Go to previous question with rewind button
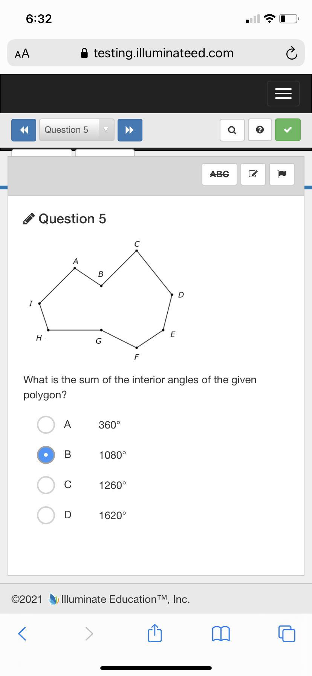 pyautogui.click(x=24, y=130)
